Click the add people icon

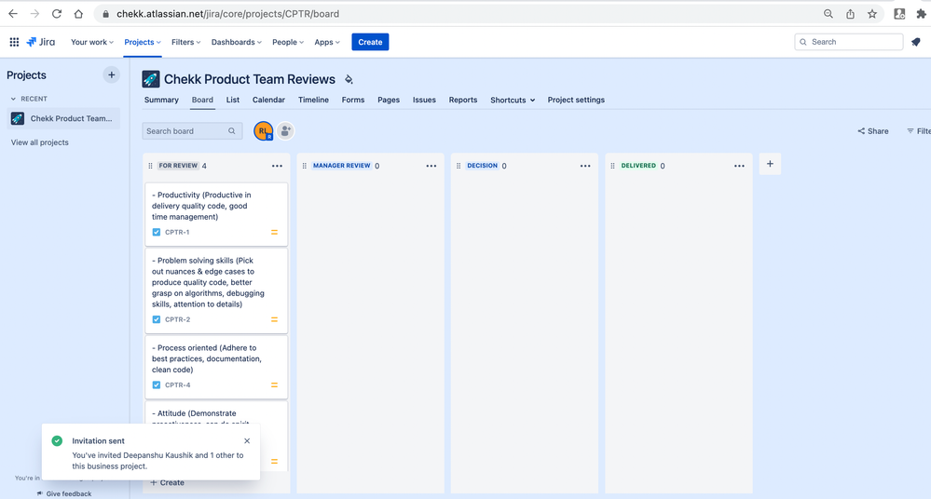[x=285, y=131]
